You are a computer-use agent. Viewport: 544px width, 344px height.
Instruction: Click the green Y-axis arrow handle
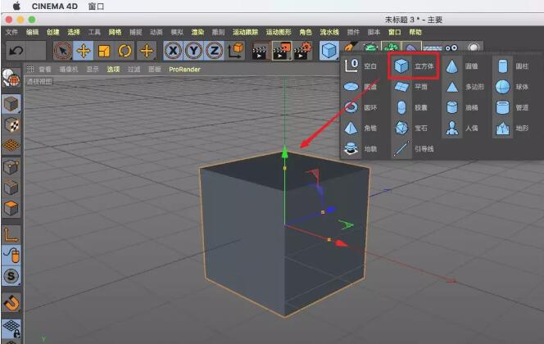tap(285, 152)
